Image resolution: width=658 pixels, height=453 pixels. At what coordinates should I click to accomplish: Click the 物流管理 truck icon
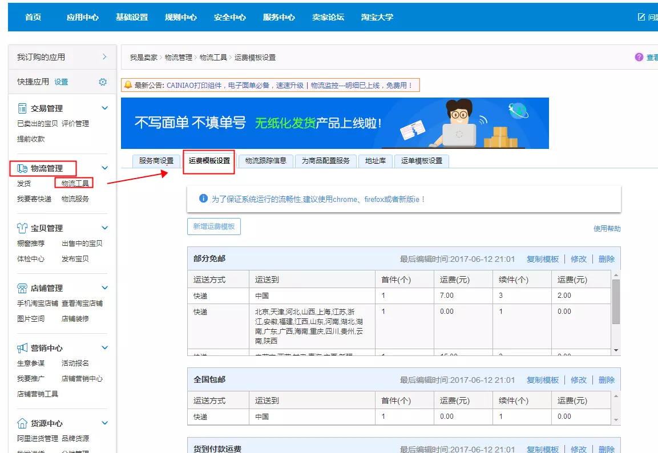pos(22,169)
